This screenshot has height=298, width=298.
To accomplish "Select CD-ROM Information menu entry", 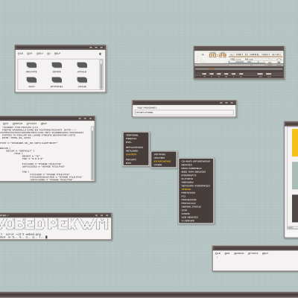I will [196, 162].
